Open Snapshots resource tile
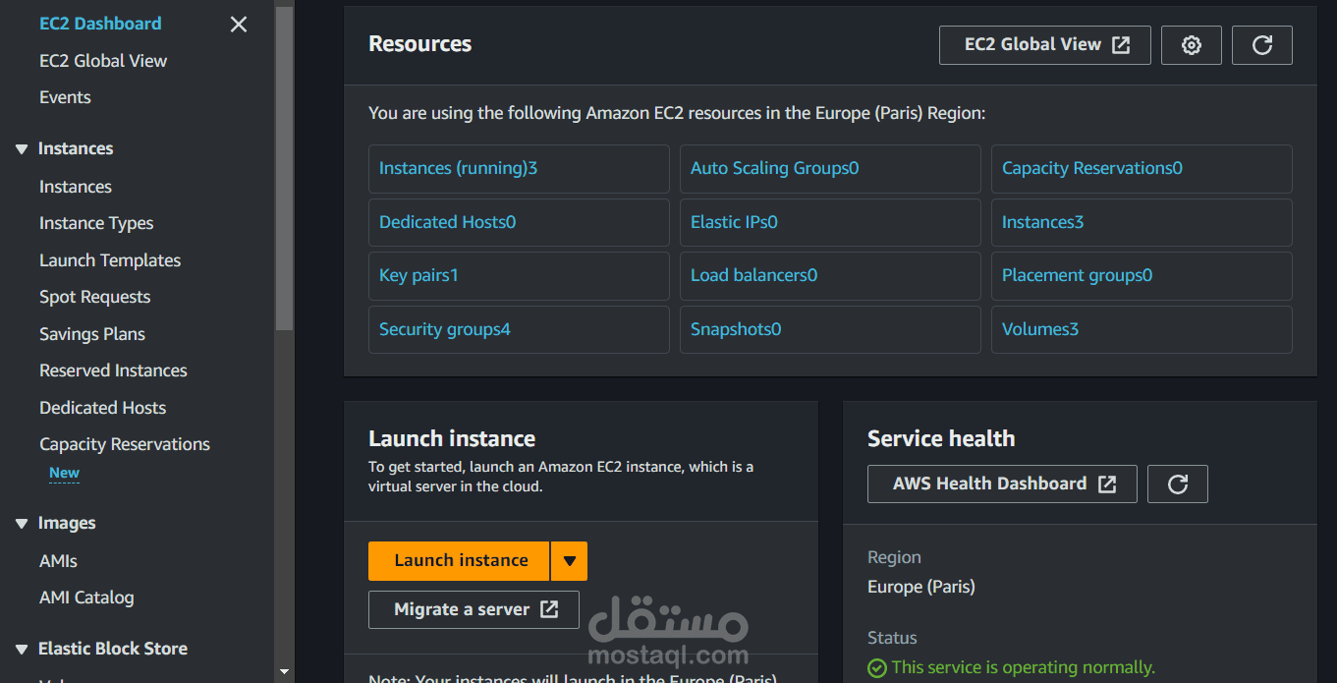The height and width of the screenshot is (683, 1337). (x=830, y=329)
